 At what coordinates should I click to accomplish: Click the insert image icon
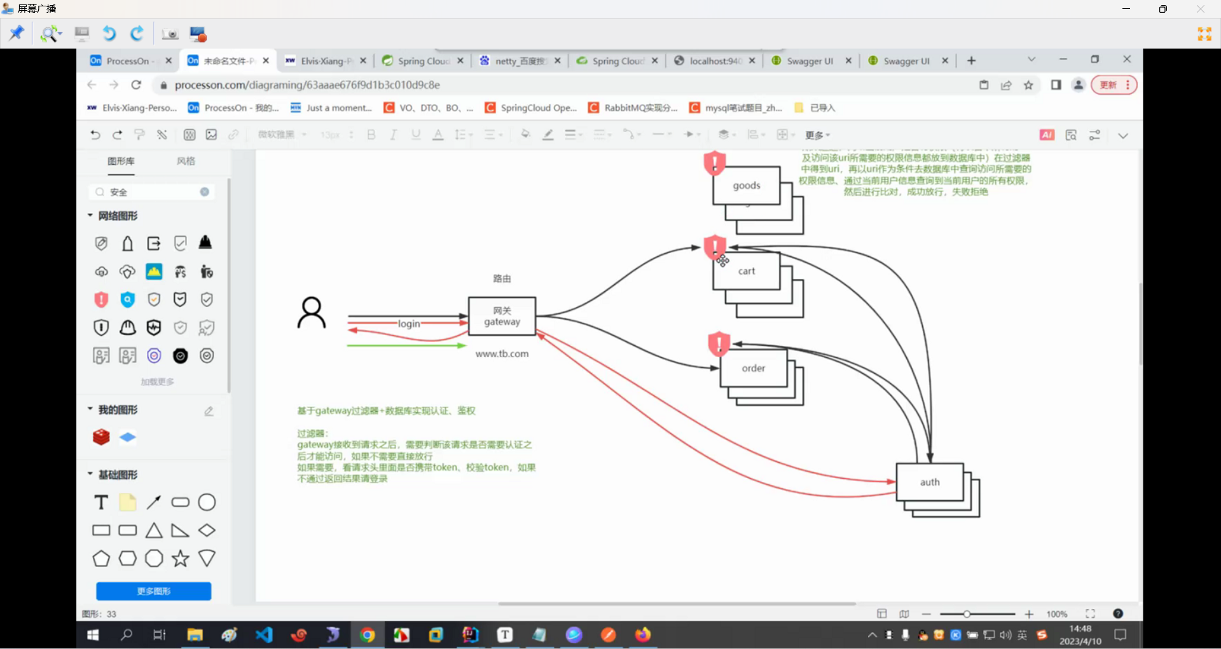(211, 135)
